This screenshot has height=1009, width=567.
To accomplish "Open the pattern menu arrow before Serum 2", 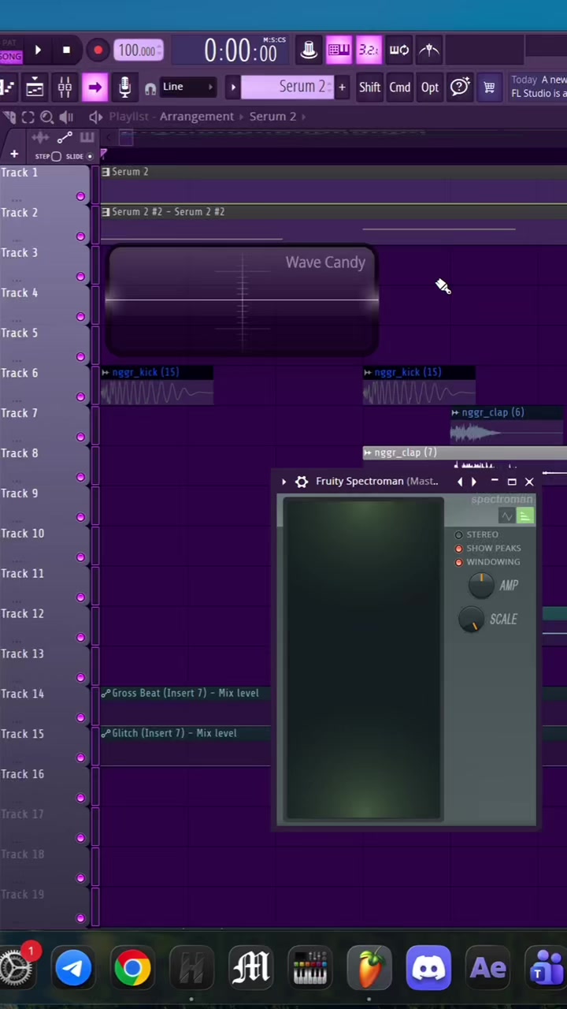I will (233, 87).
